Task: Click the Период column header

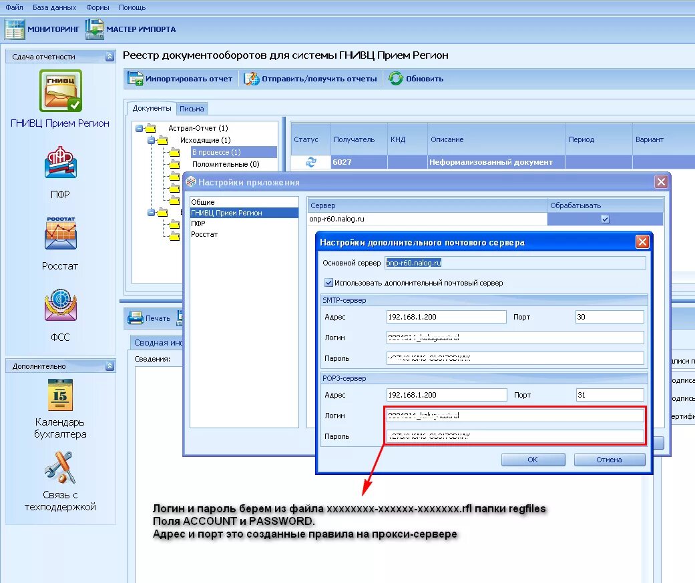Action: 600,139
